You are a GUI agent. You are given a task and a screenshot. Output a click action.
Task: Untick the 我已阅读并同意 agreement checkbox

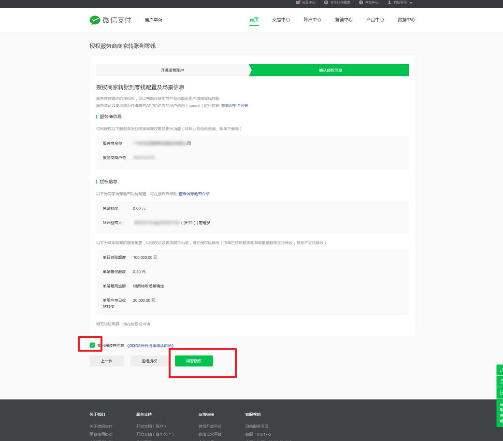tap(92, 345)
